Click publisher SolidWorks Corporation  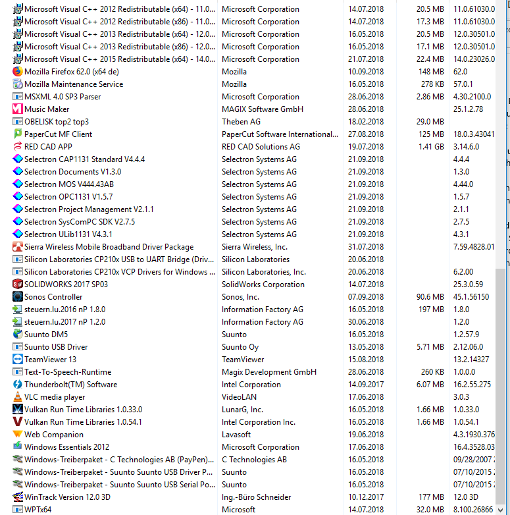263,284
